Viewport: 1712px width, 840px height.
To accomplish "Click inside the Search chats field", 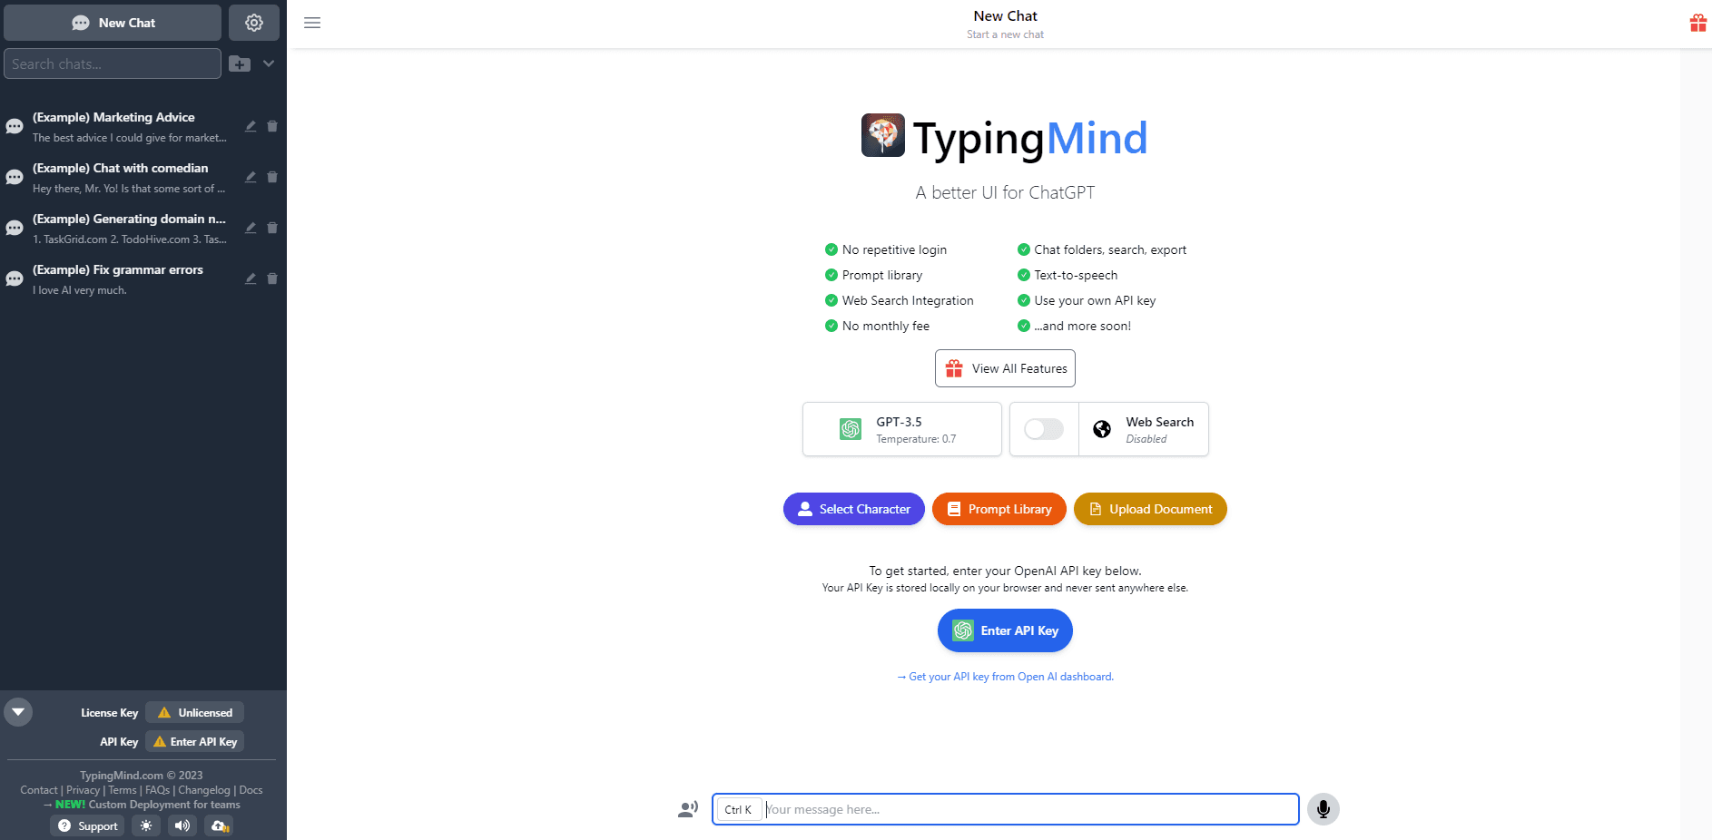I will (x=113, y=63).
